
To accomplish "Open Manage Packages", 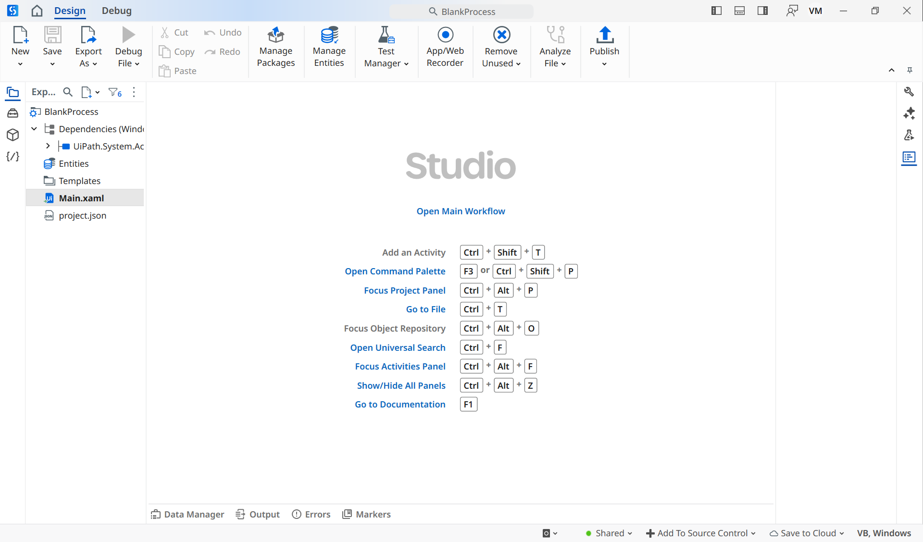I will tap(275, 47).
